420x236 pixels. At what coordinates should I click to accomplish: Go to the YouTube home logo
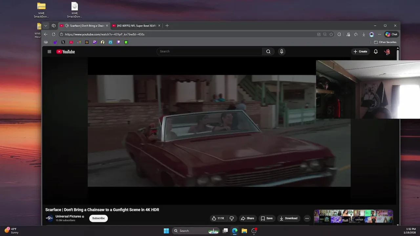(66, 51)
